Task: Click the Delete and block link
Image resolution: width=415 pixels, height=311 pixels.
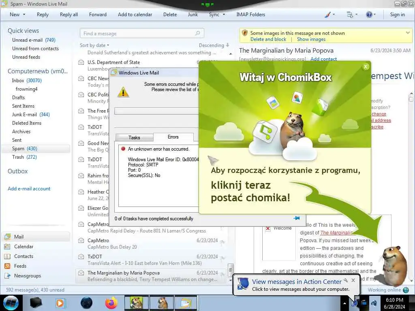Action: (x=268, y=39)
